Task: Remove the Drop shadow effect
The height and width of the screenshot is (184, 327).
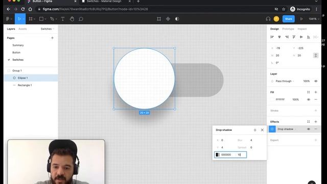Action: point(316,129)
